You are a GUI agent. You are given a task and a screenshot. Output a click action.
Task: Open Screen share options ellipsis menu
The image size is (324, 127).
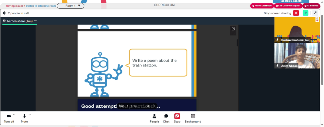[x=35, y=21]
